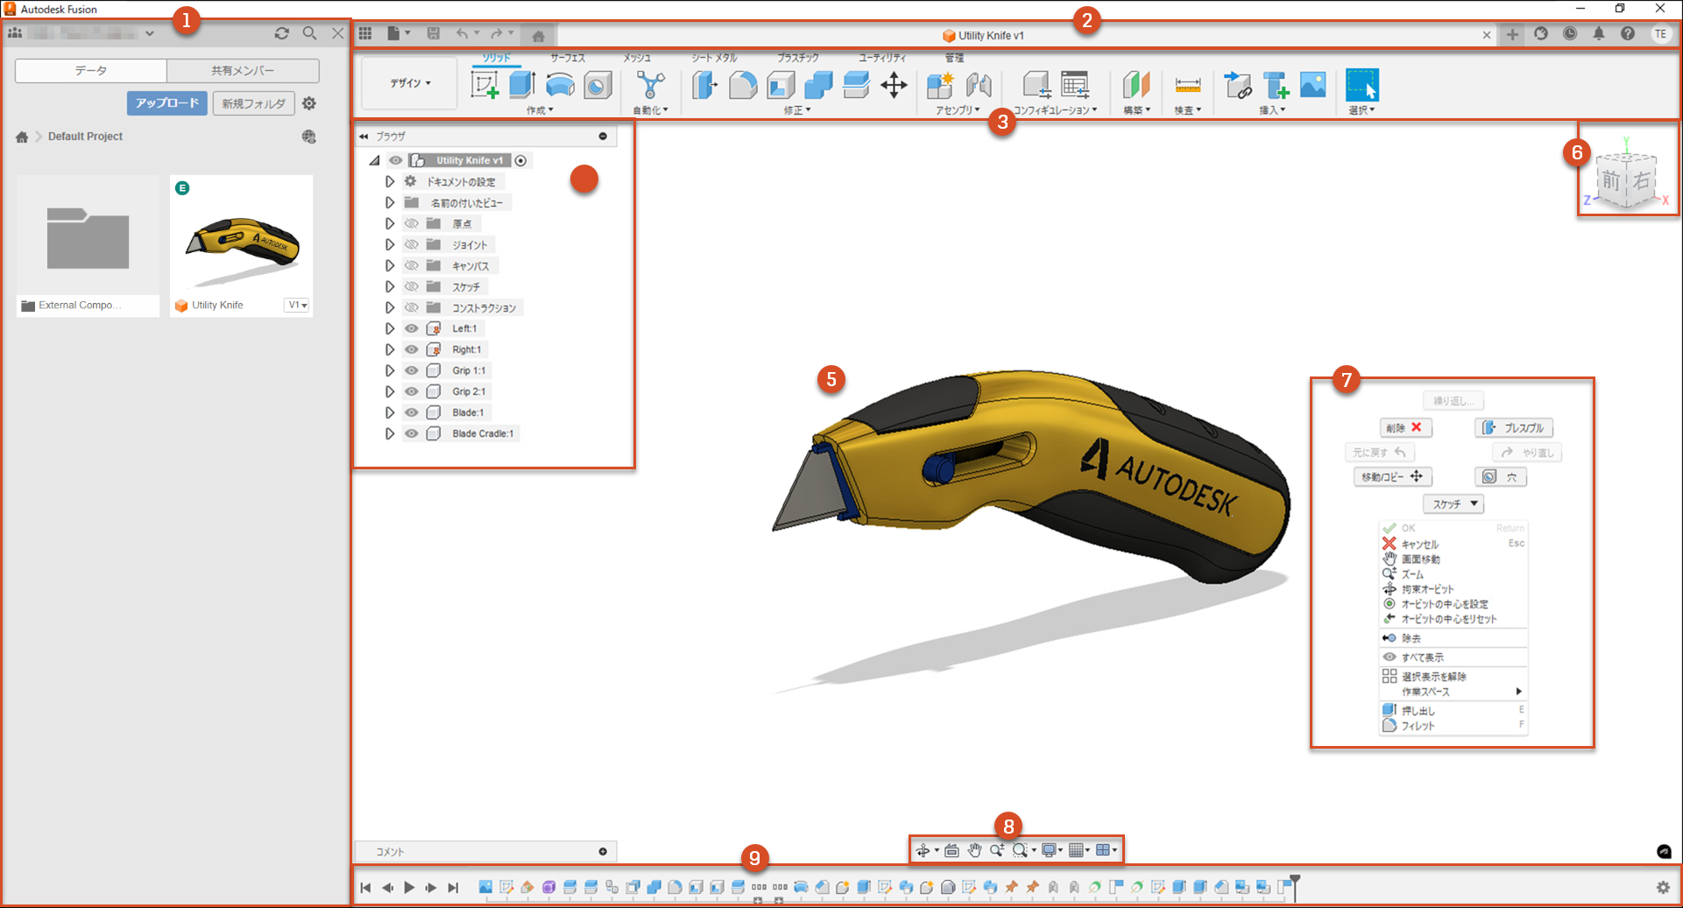Screen dimensions: 1683x908
Task: Toggle visibility of Blade:1
Action: 411,412
